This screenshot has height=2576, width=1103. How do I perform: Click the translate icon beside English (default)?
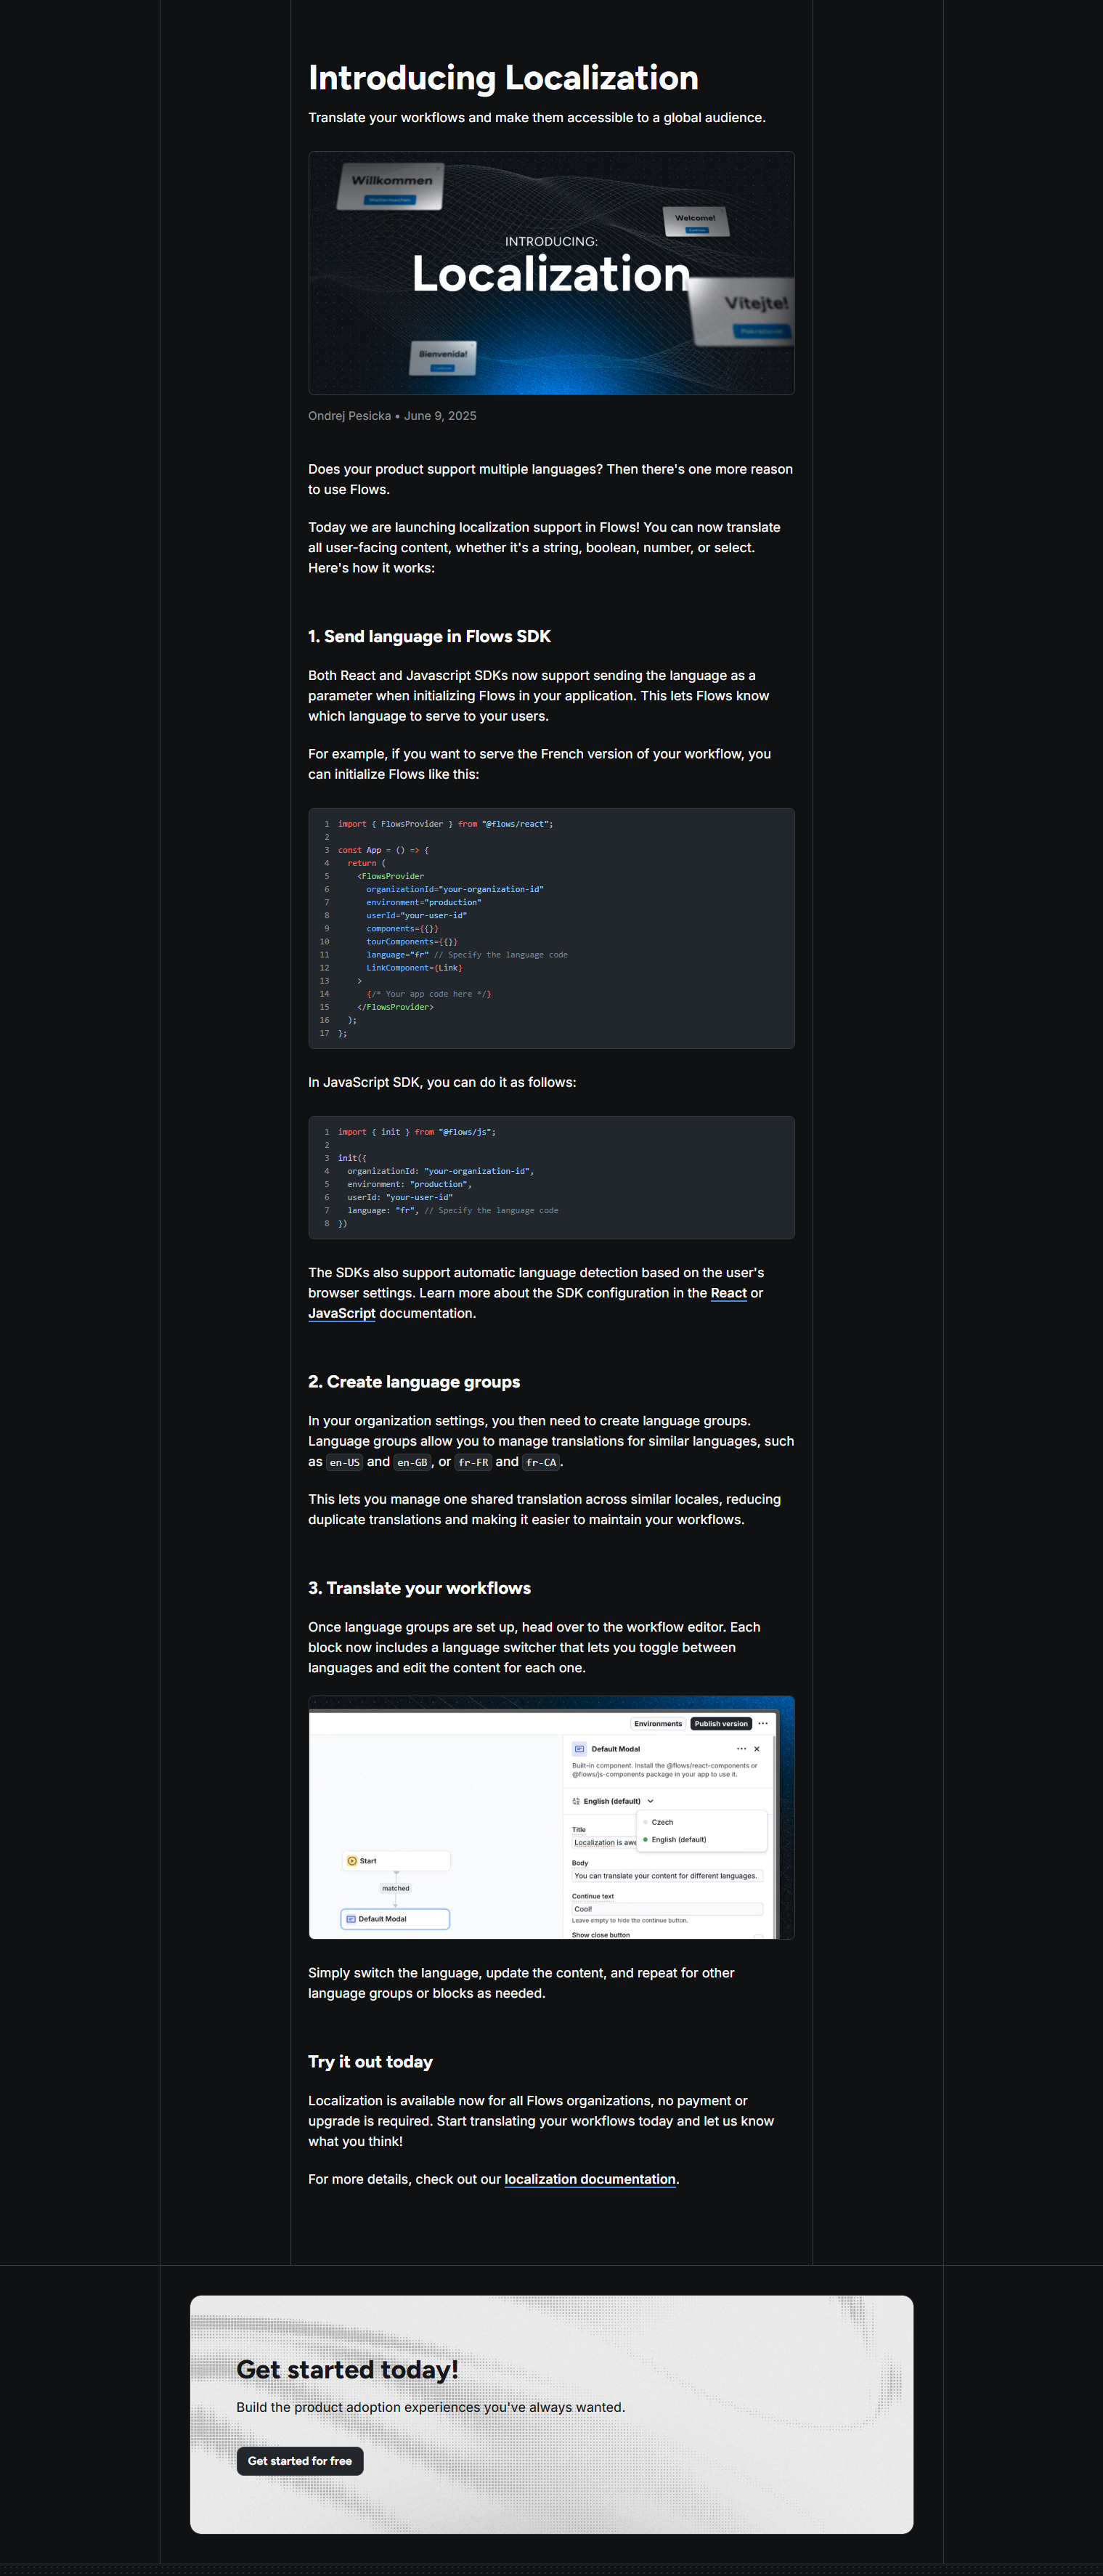pyautogui.click(x=576, y=1801)
